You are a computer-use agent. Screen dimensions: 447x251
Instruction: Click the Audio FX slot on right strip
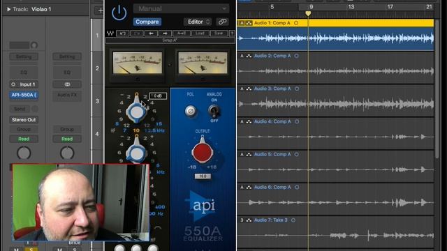click(x=67, y=95)
